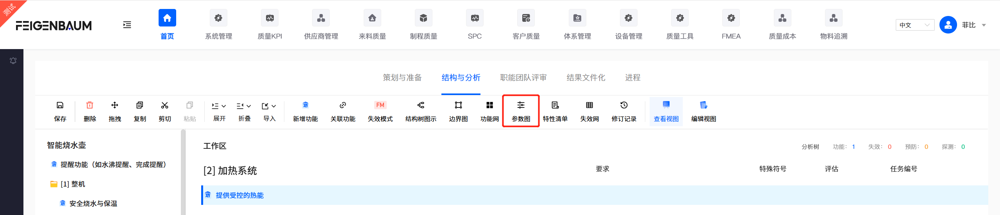The image size is (1000, 215).
Task: Open 修订记录 revision history
Action: [624, 111]
